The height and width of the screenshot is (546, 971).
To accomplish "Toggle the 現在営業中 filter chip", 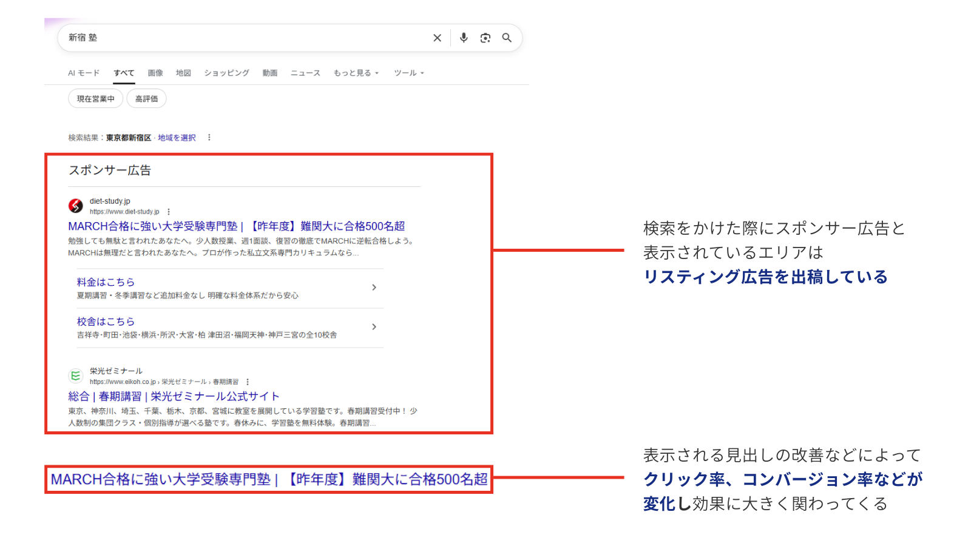I will [95, 99].
